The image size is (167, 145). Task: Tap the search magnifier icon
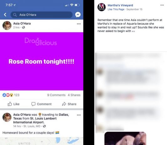15,15
